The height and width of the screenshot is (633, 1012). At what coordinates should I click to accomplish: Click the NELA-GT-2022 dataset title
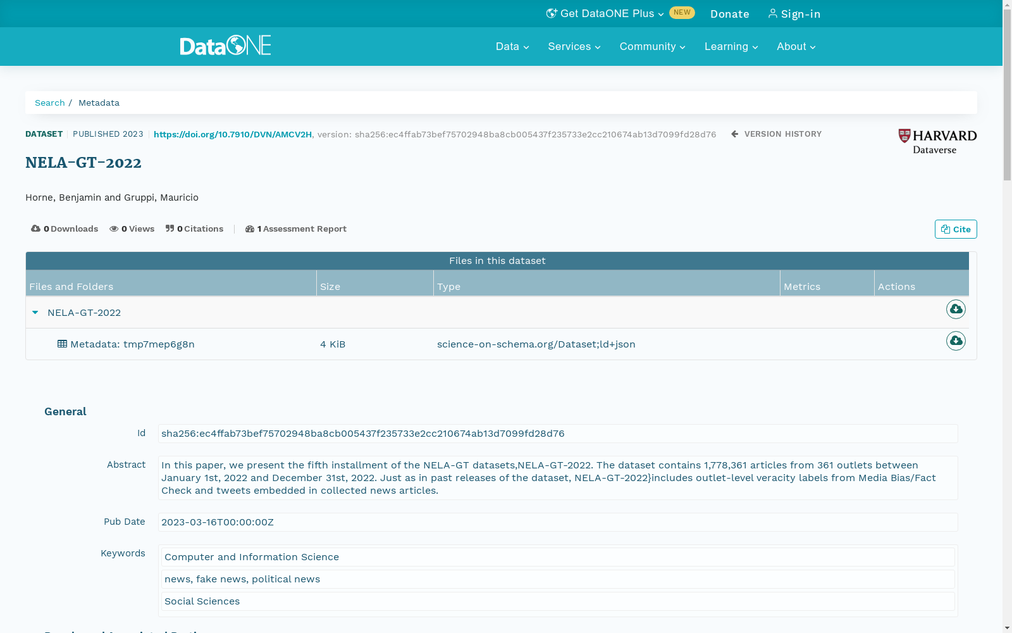[x=83, y=163]
